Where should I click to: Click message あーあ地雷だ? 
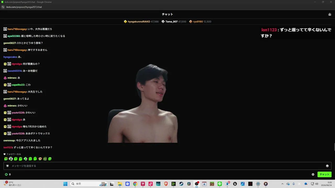pyautogui.click(x=31, y=71)
